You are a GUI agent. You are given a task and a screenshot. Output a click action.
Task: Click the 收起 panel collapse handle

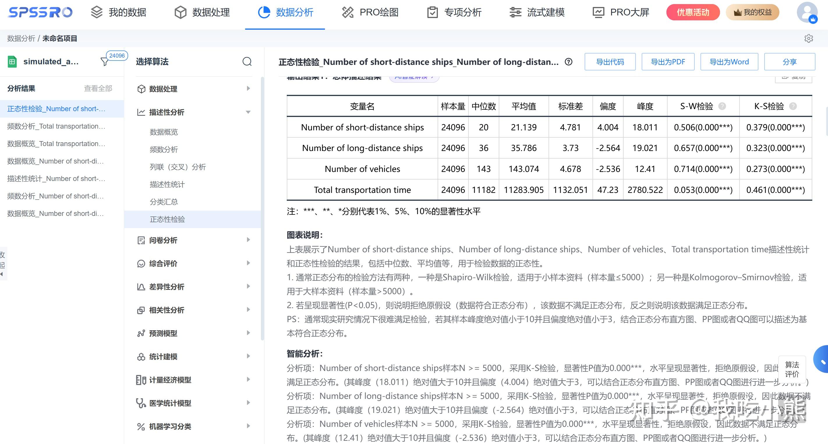[3, 264]
